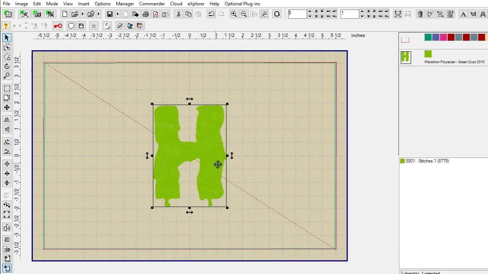Open the Cloud menu
Screen dimensions: 488x274
[176, 3]
